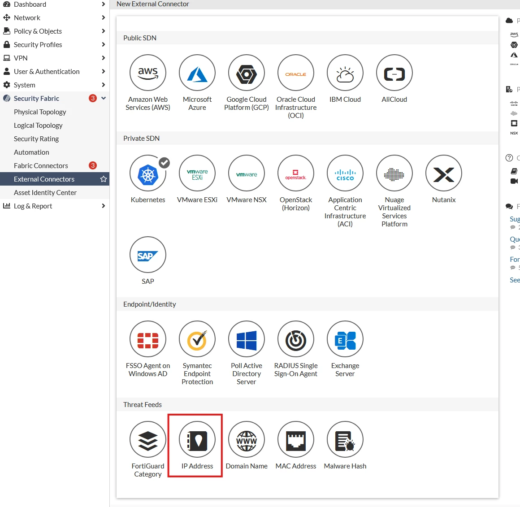Screen dimensions: 520x507
Task: Select the IBM Cloud connector
Action: click(x=345, y=73)
